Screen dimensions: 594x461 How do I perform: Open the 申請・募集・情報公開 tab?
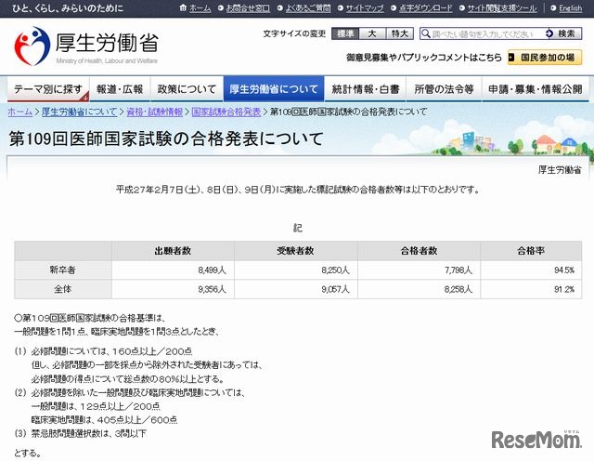(x=536, y=89)
